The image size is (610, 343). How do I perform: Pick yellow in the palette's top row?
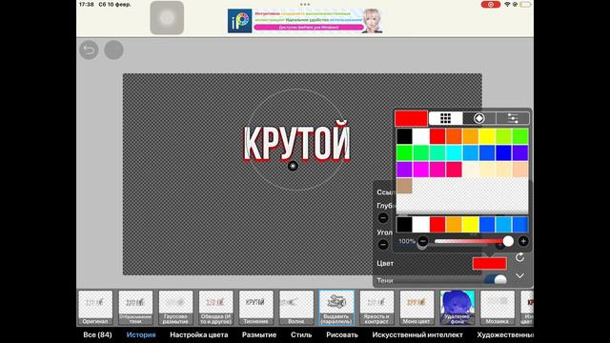click(487, 136)
